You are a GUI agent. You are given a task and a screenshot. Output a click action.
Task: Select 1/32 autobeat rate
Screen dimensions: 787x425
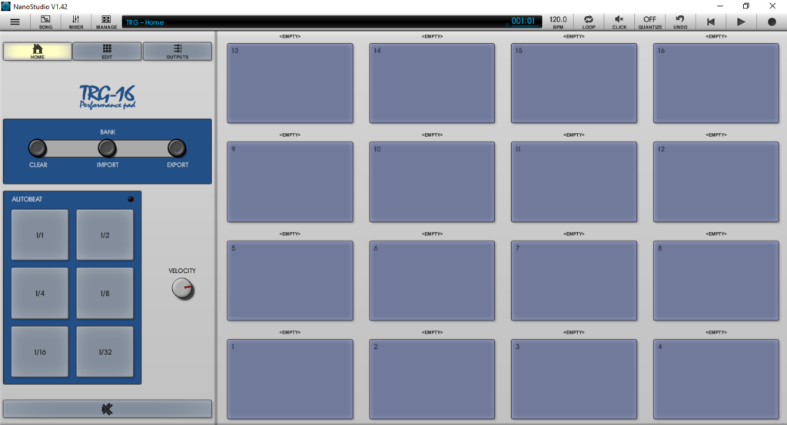[105, 352]
